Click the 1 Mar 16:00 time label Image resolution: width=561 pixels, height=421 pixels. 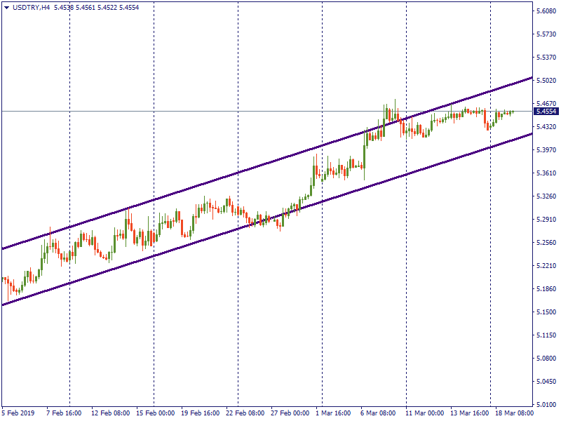[x=334, y=413]
